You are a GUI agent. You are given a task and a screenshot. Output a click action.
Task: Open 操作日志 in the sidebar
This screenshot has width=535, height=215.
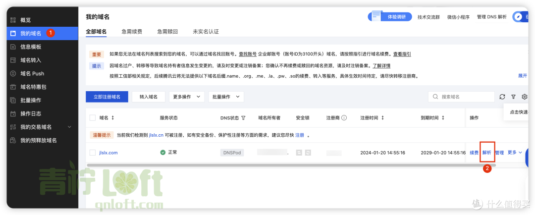coord(31,113)
